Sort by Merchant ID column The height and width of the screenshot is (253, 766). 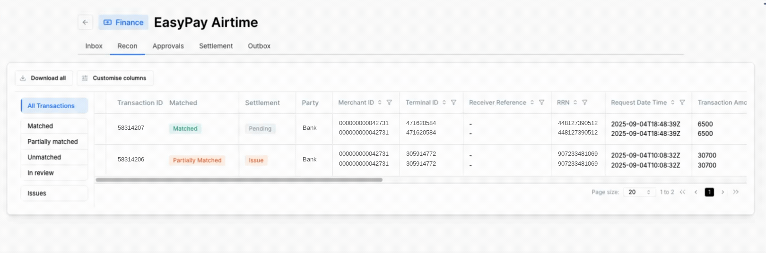coord(380,102)
